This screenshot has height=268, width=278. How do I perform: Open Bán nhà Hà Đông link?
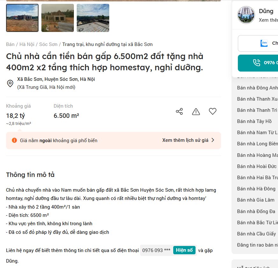(256, 189)
